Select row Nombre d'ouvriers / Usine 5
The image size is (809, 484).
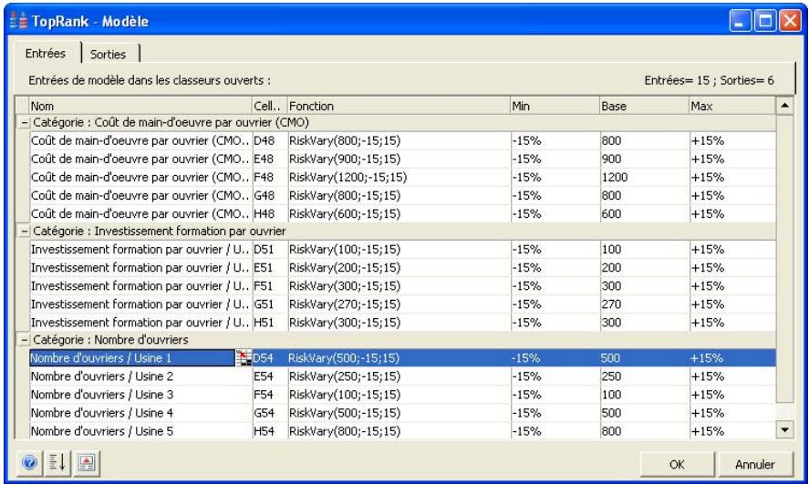click(x=402, y=431)
